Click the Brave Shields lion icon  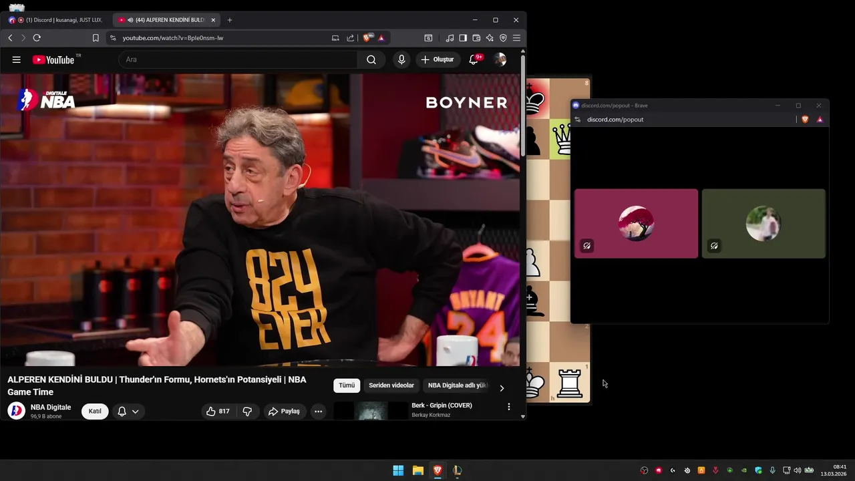367,38
